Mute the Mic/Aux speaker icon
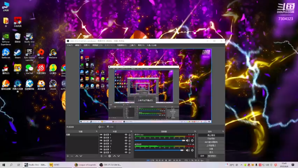Viewport: 298px width, 168px height. click(x=188, y=141)
